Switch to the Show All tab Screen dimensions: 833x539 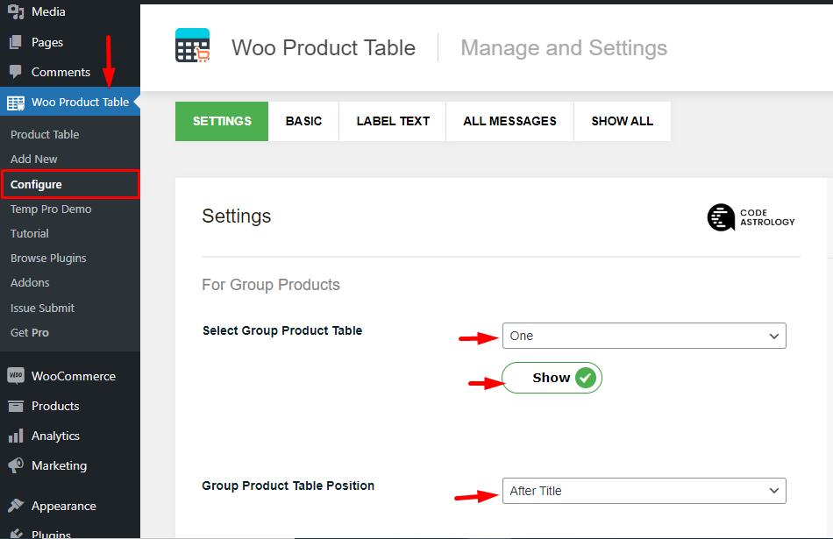pyautogui.click(x=622, y=121)
